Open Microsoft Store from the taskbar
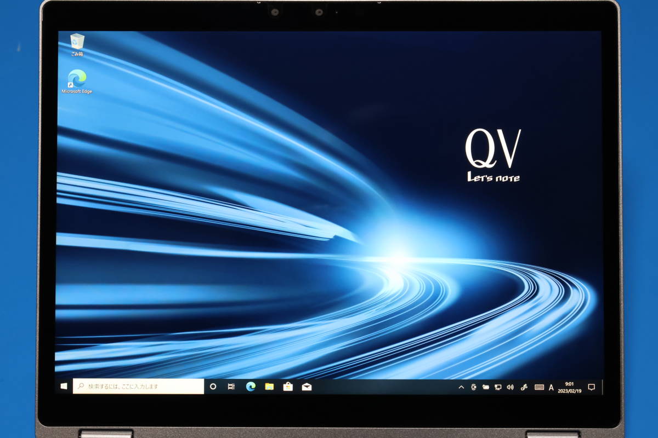Image resolution: width=658 pixels, height=438 pixels. point(288,387)
